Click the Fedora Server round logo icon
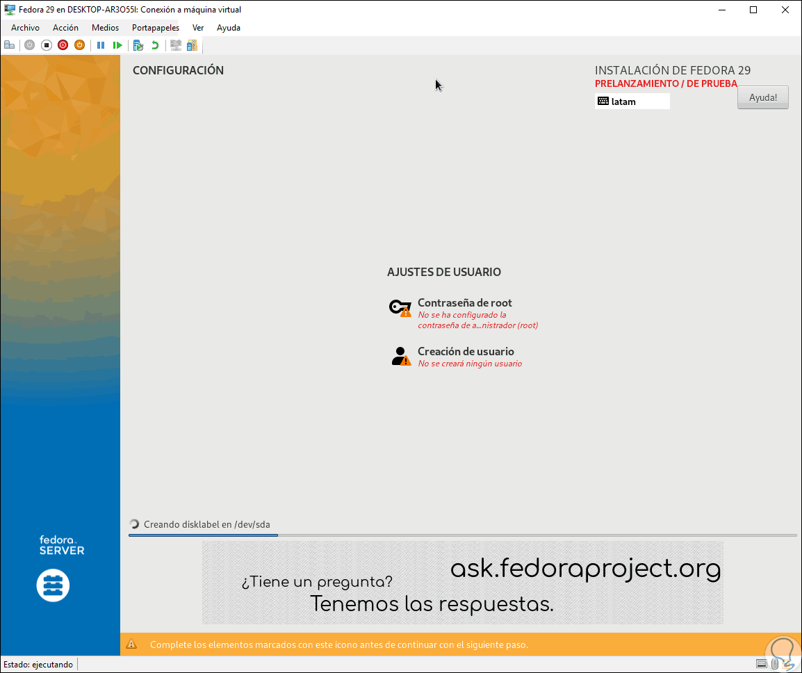Viewport: 802px width, 673px height. (x=54, y=585)
